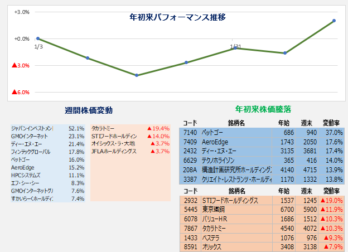Click the 変動率 header of gainers table
The height and width of the screenshot is (252, 348).
[331, 123]
